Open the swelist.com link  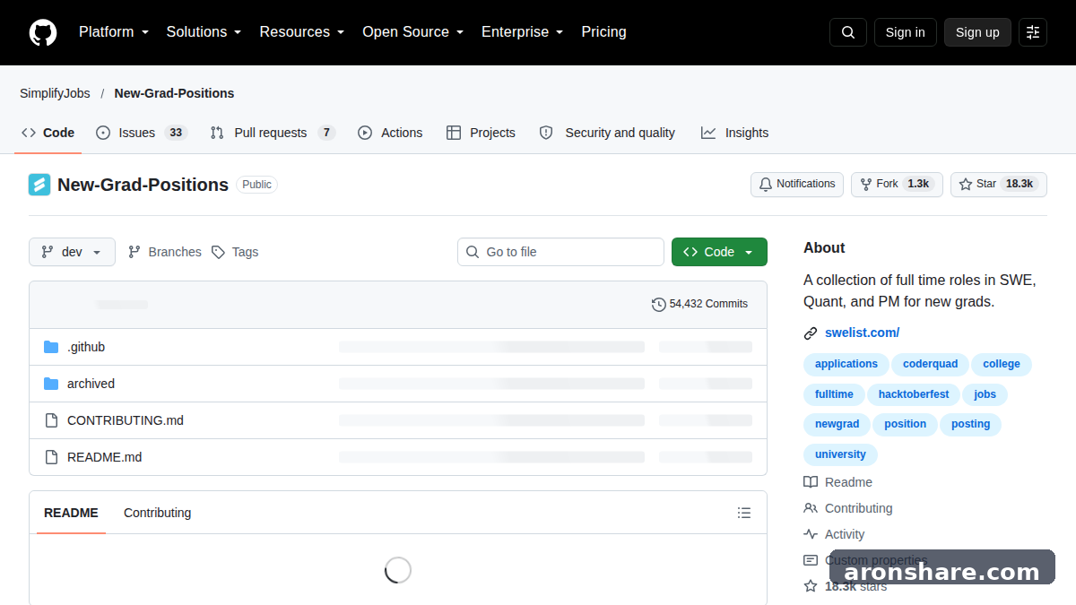click(862, 333)
